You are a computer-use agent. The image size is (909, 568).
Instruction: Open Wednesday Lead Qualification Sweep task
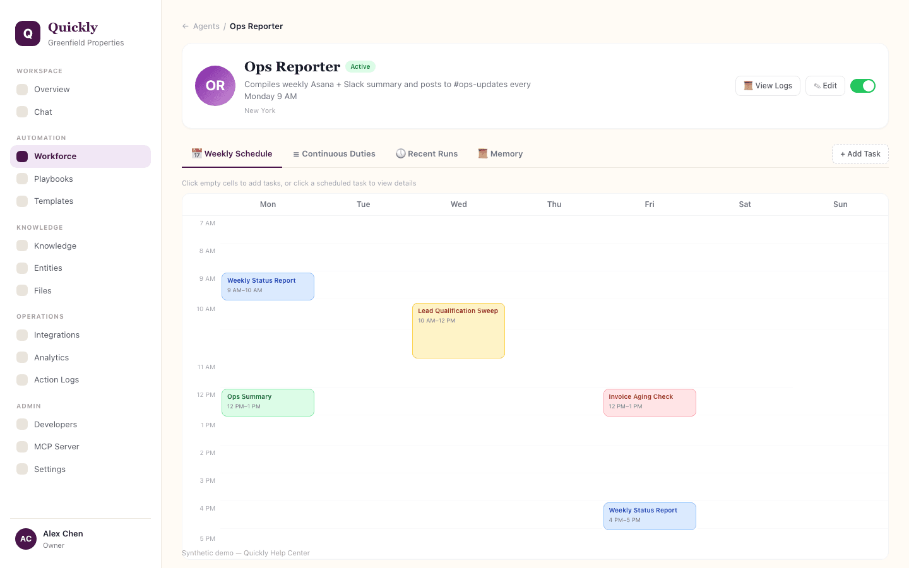[458, 331]
